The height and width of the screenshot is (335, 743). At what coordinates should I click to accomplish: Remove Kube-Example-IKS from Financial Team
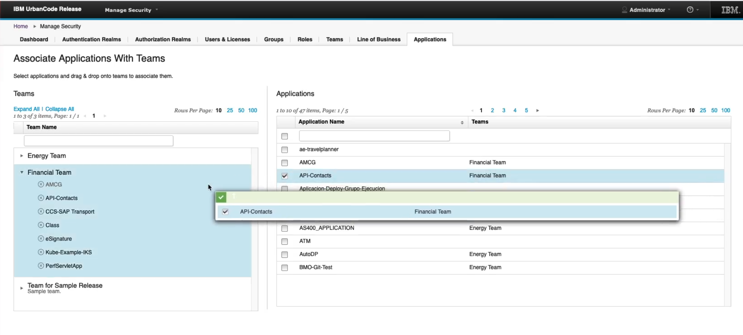pyautogui.click(x=41, y=252)
